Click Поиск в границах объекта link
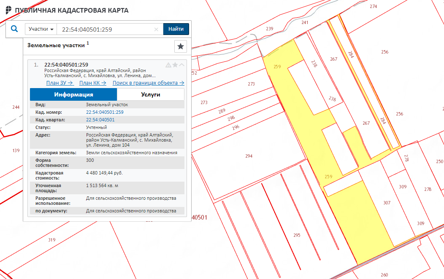 pos(149,83)
